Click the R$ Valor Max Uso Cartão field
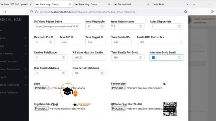 [89, 57]
